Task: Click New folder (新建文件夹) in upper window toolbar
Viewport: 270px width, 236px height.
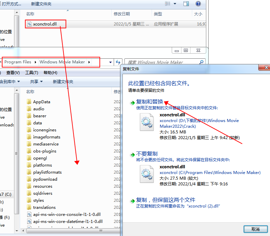Action: (41, 4)
